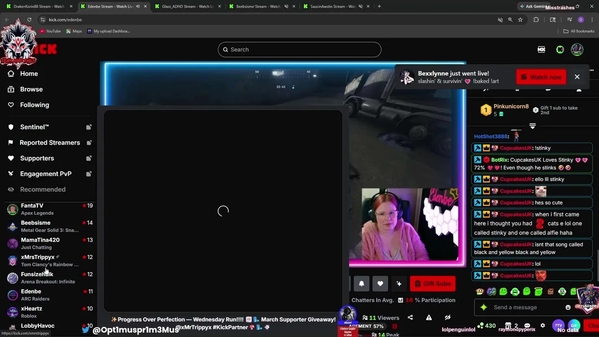Open the Sentinel shield item
Screen dimensions: 599x337
50,127
